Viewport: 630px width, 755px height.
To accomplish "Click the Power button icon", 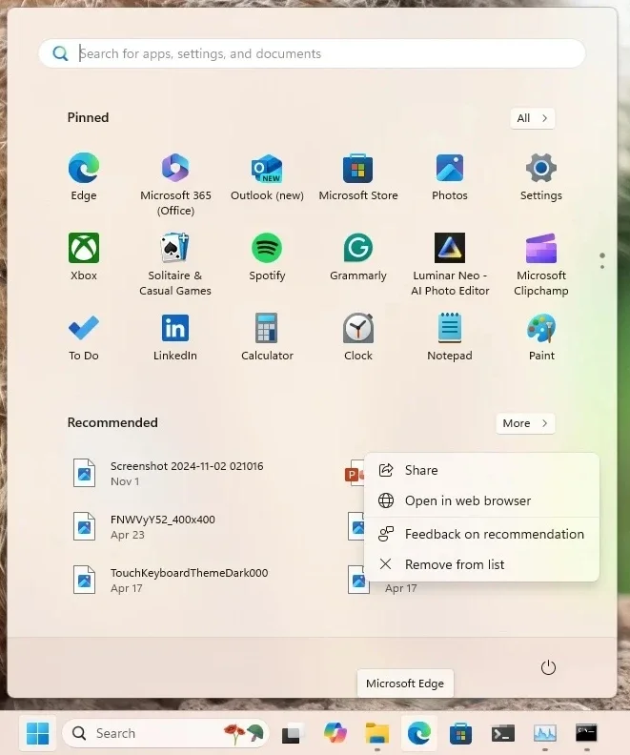I will pos(548,667).
